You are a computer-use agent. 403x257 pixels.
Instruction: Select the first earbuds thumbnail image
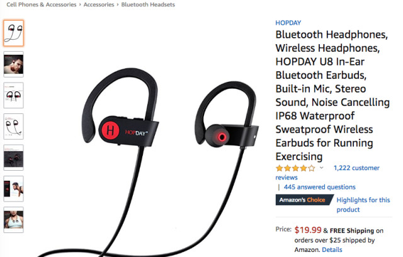pyautogui.click(x=14, y=33)
